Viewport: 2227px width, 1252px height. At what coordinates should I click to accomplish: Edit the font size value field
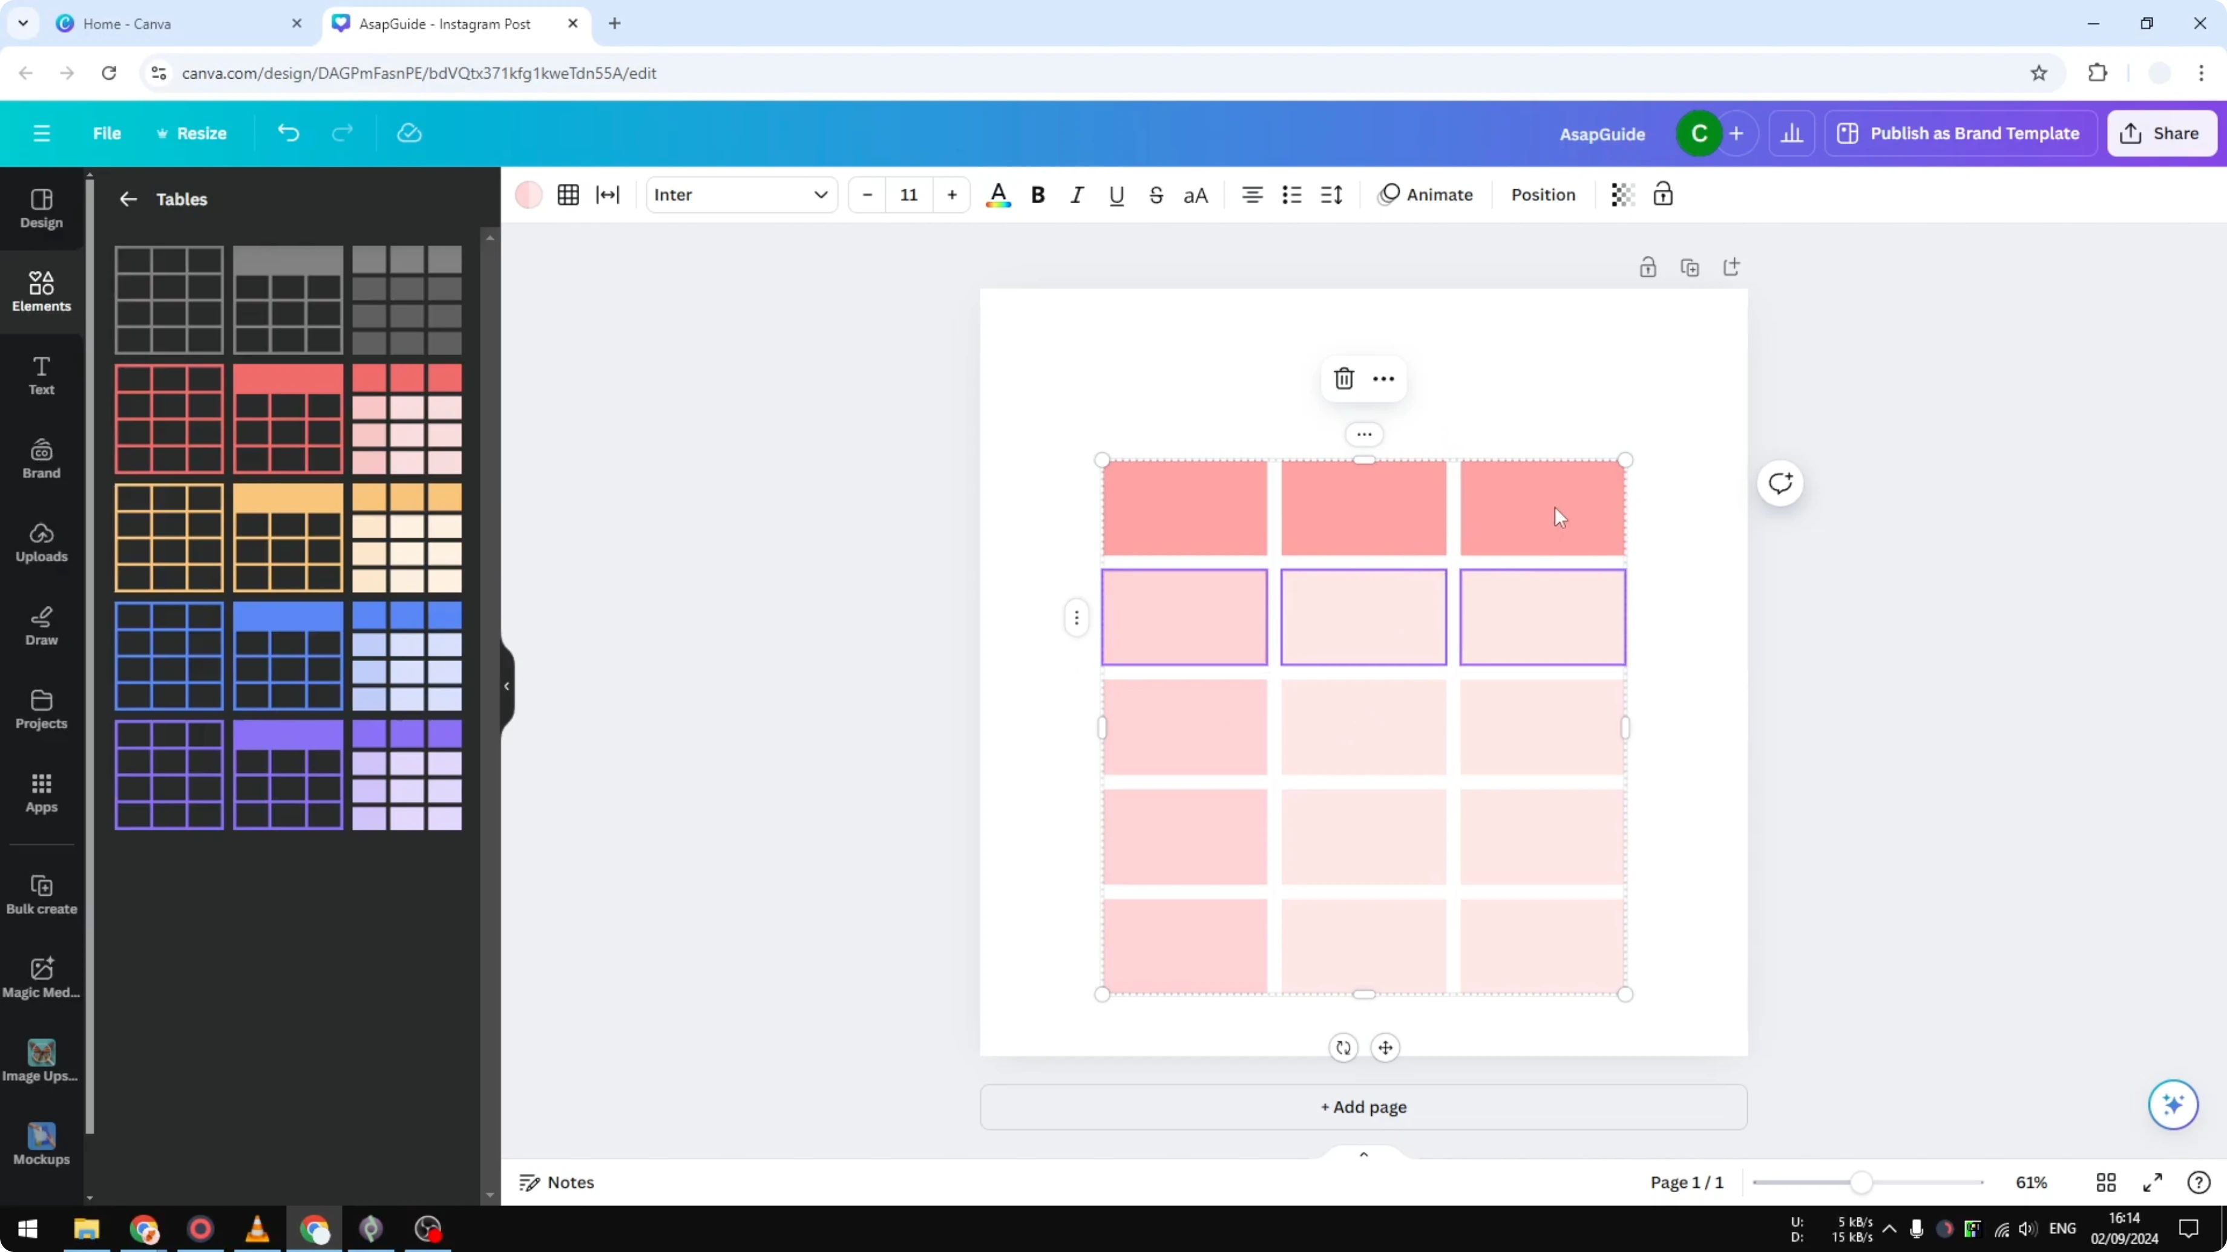908,195
